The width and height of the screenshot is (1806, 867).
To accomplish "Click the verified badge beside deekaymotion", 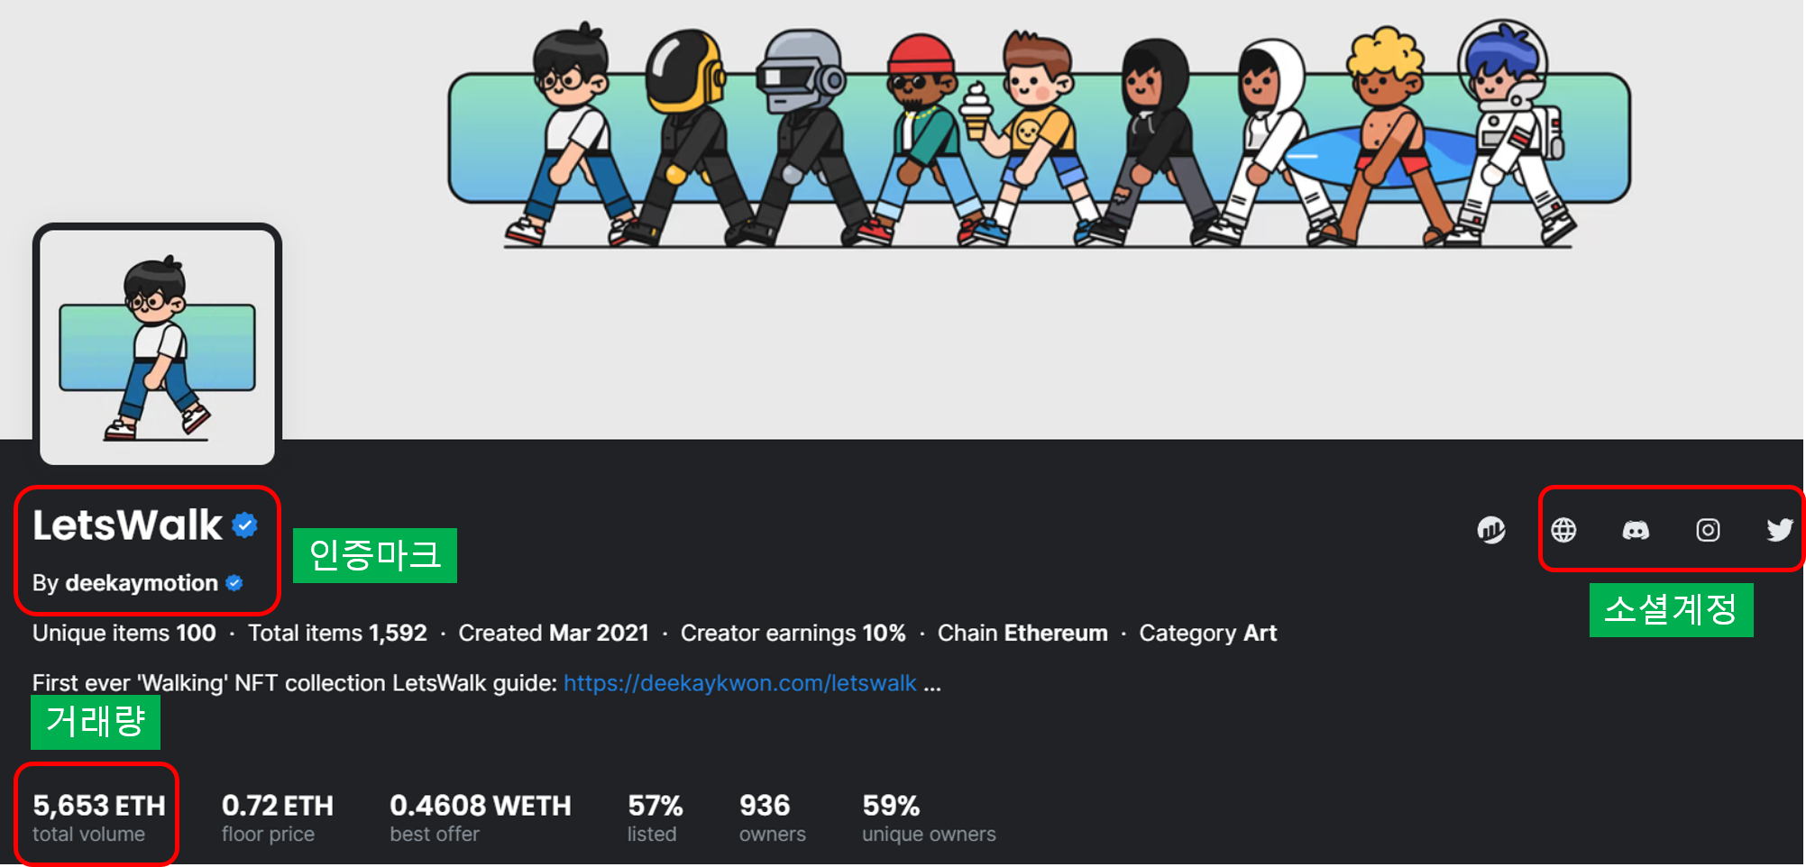I will (x=234, y=583).
